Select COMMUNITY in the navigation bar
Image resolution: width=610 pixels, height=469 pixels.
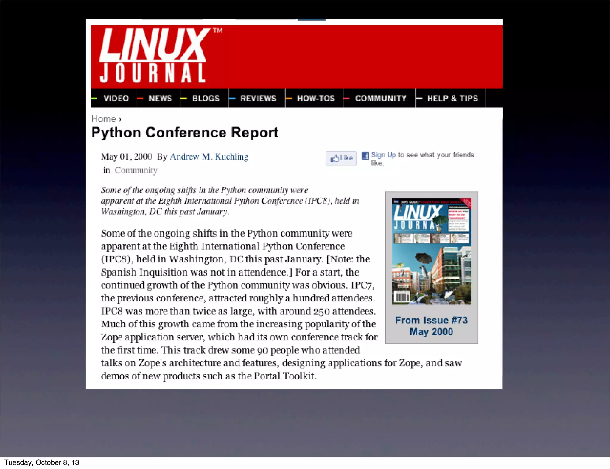tap(380, 99)
